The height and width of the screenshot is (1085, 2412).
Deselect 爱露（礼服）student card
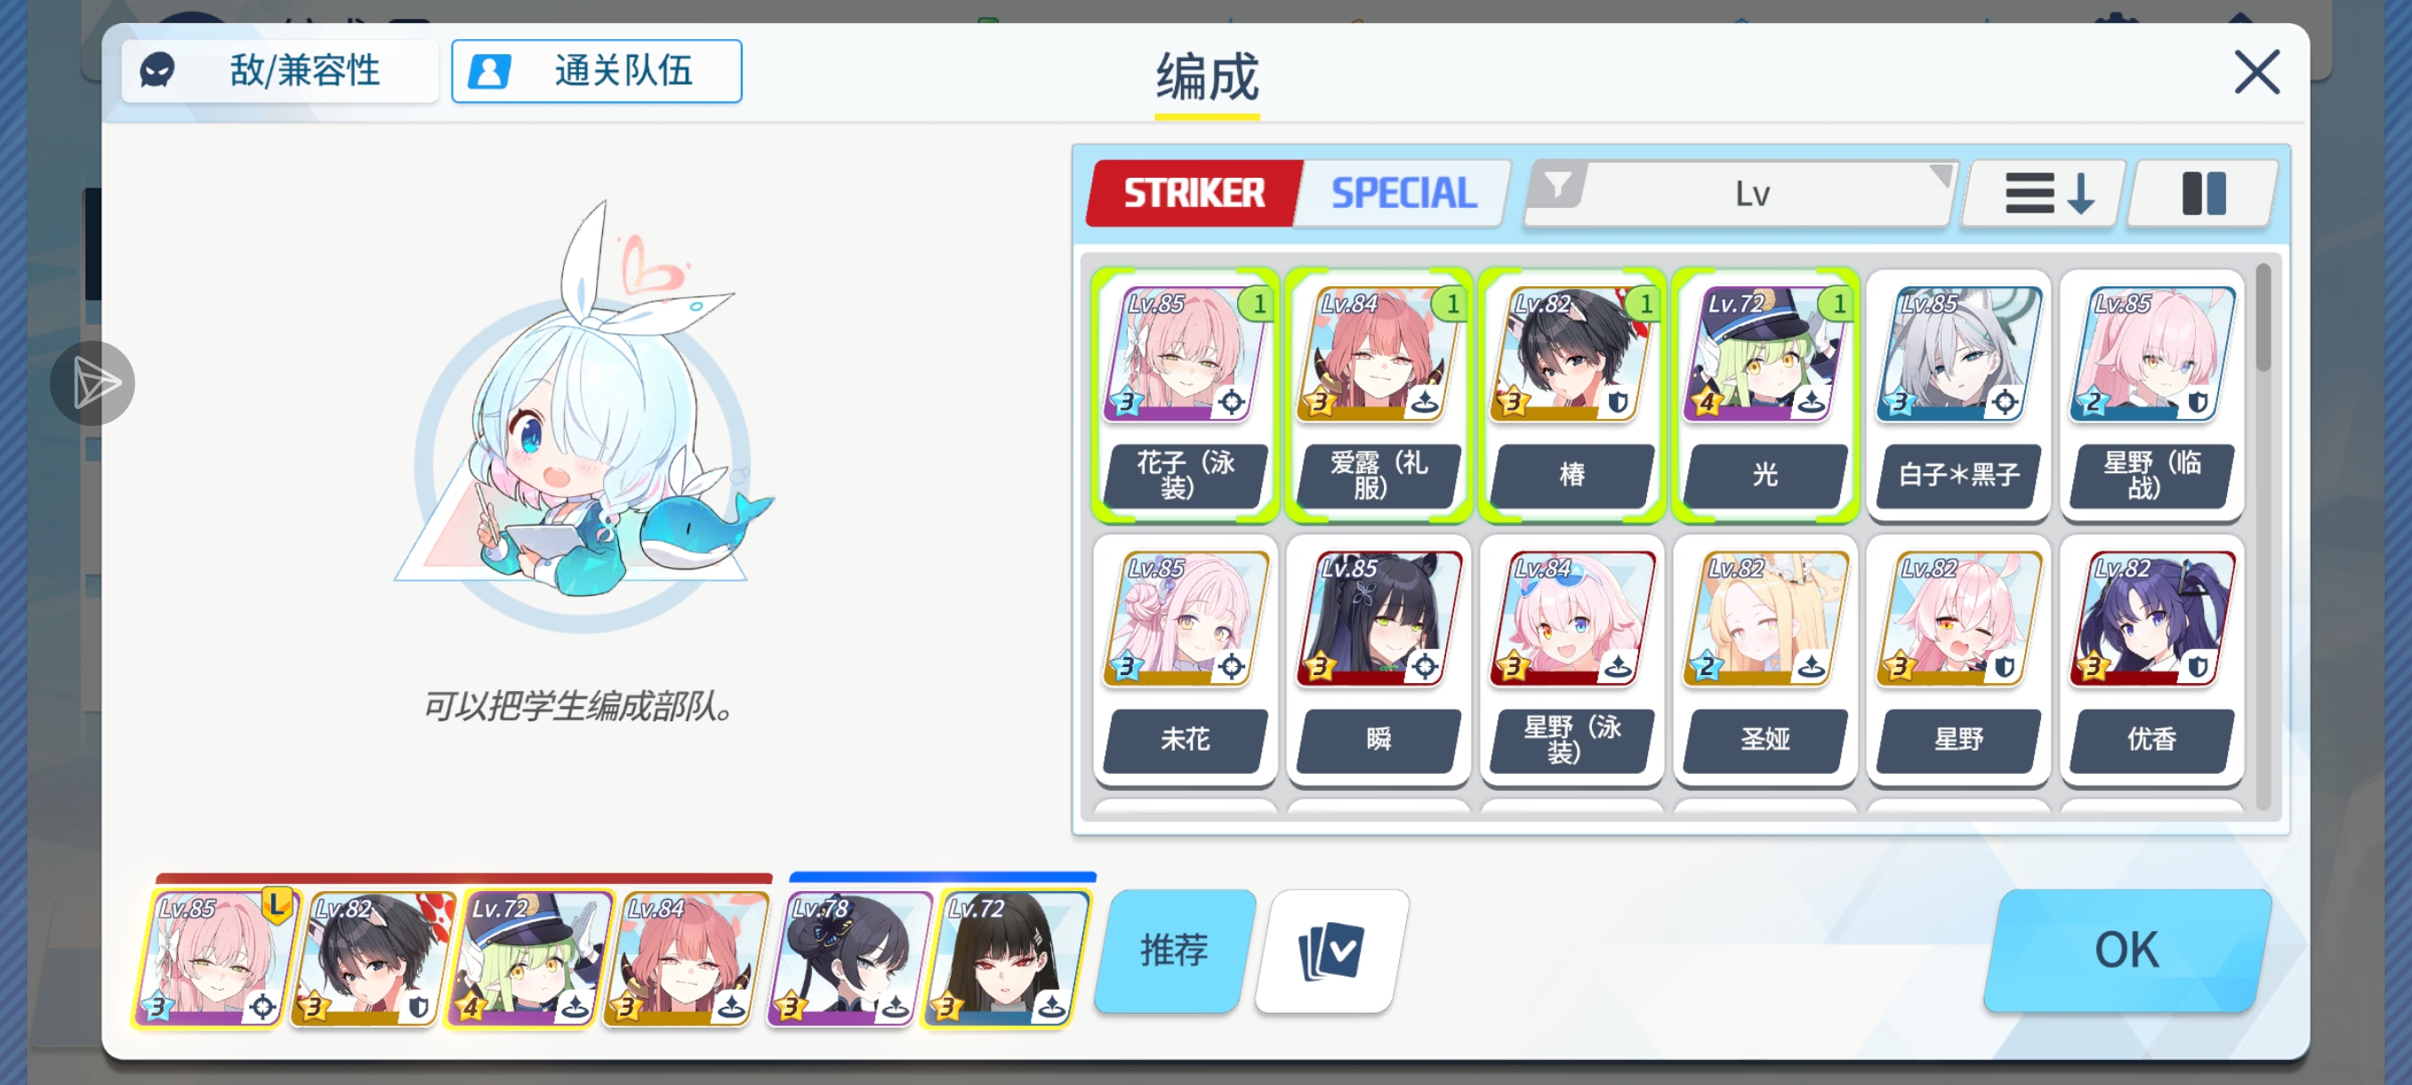point(1379,395)
